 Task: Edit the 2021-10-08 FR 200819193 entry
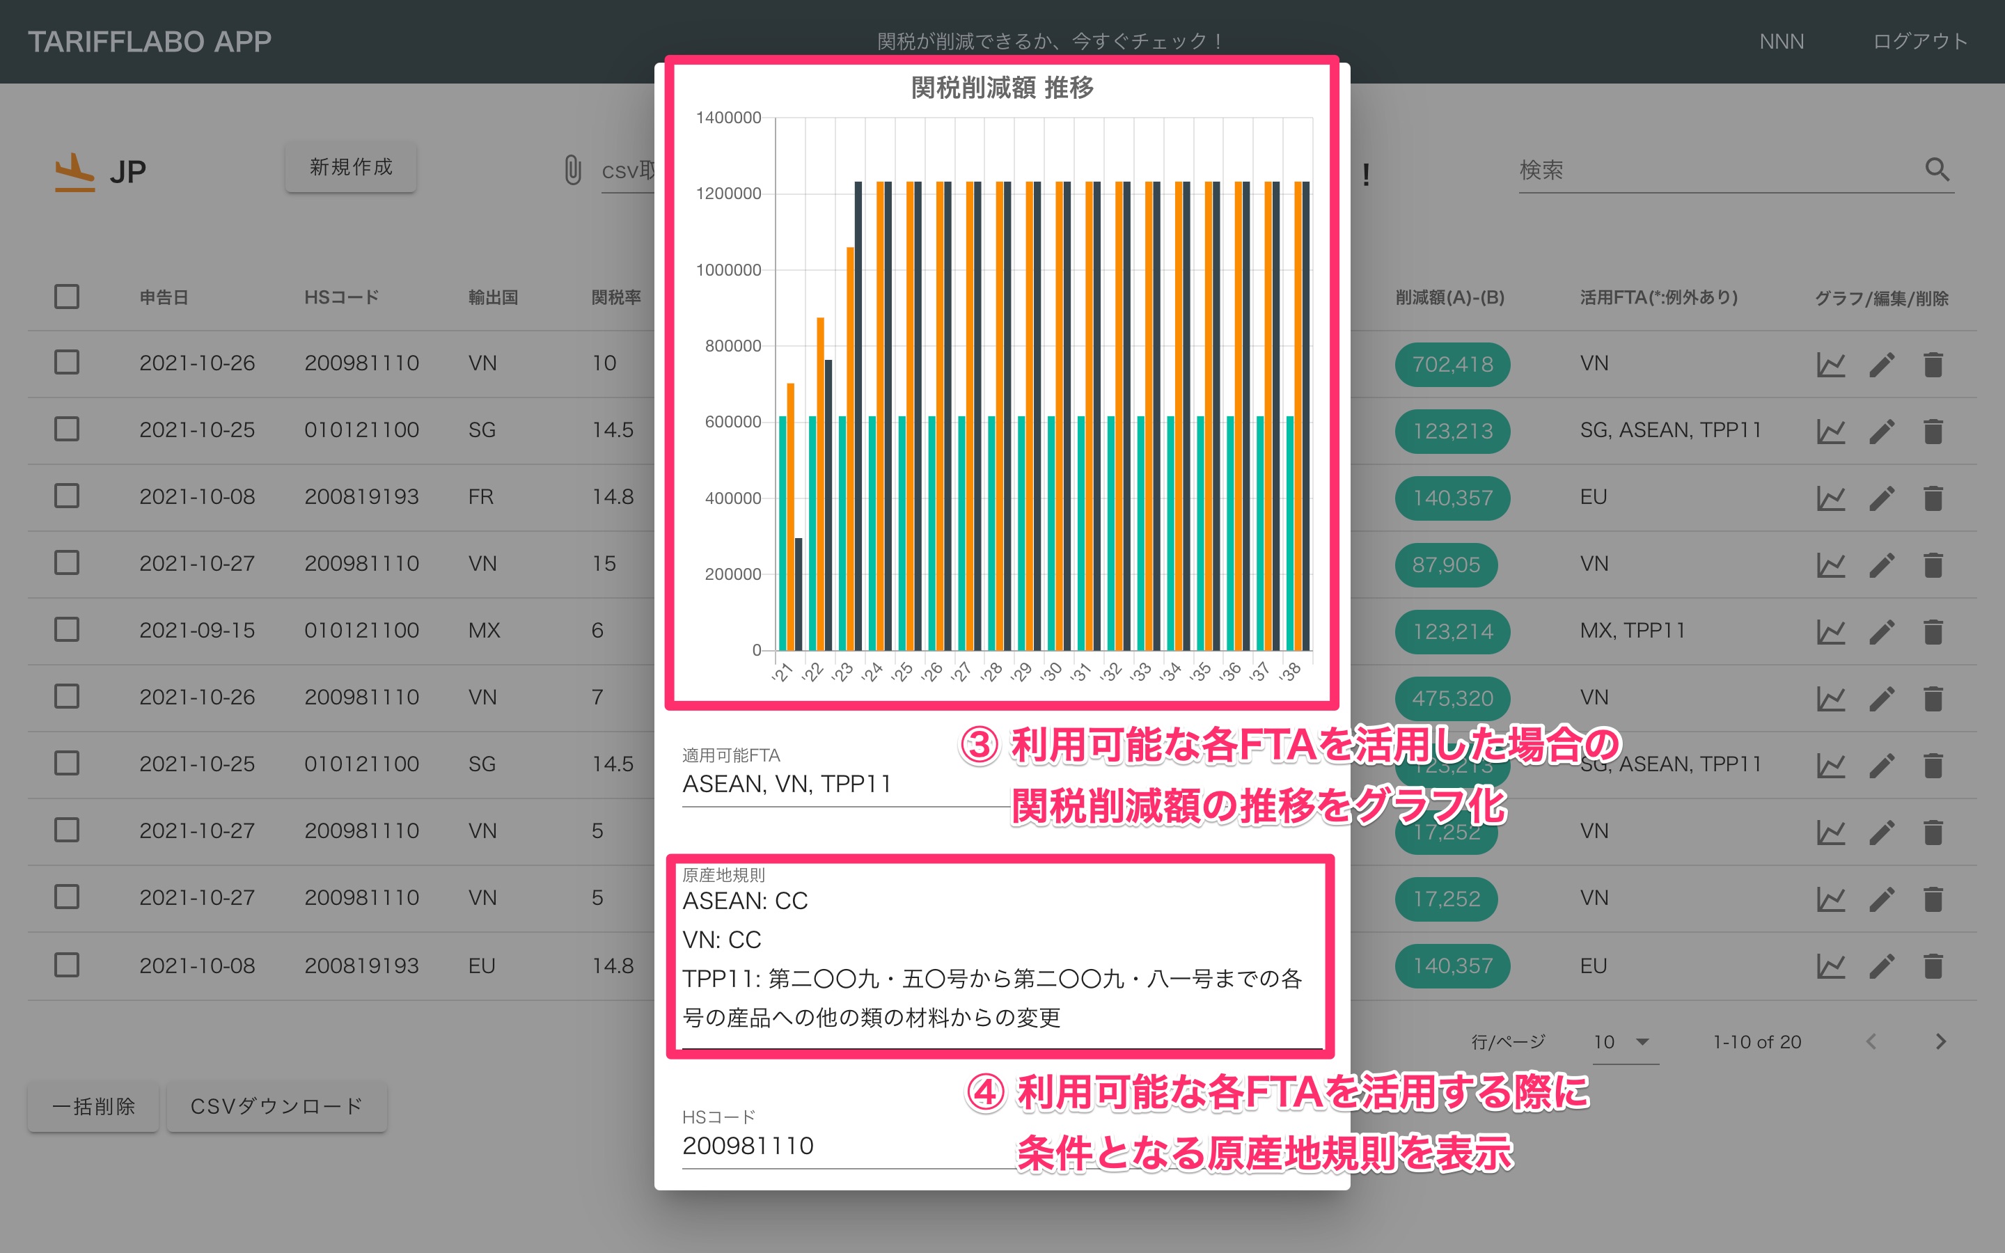pyautogui.click(x=1882, y=498)
